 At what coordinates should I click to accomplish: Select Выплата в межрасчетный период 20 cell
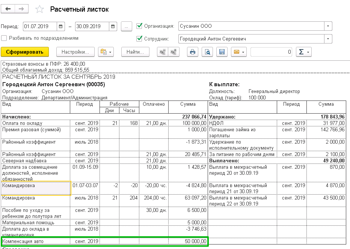243,173
